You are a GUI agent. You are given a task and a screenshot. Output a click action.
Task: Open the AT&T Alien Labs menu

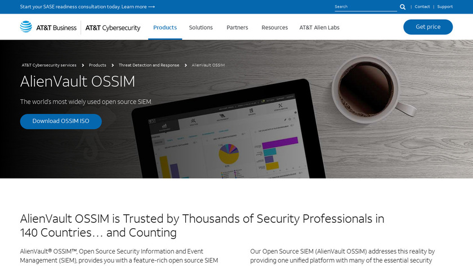(x=319, y=28)
